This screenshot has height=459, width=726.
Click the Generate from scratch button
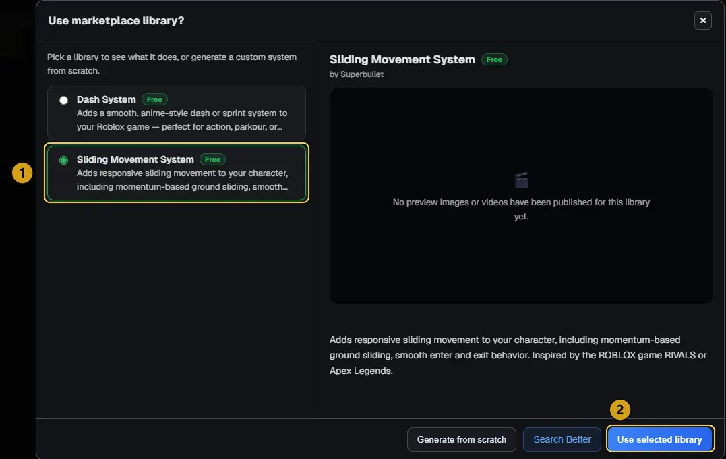(462, 439)
